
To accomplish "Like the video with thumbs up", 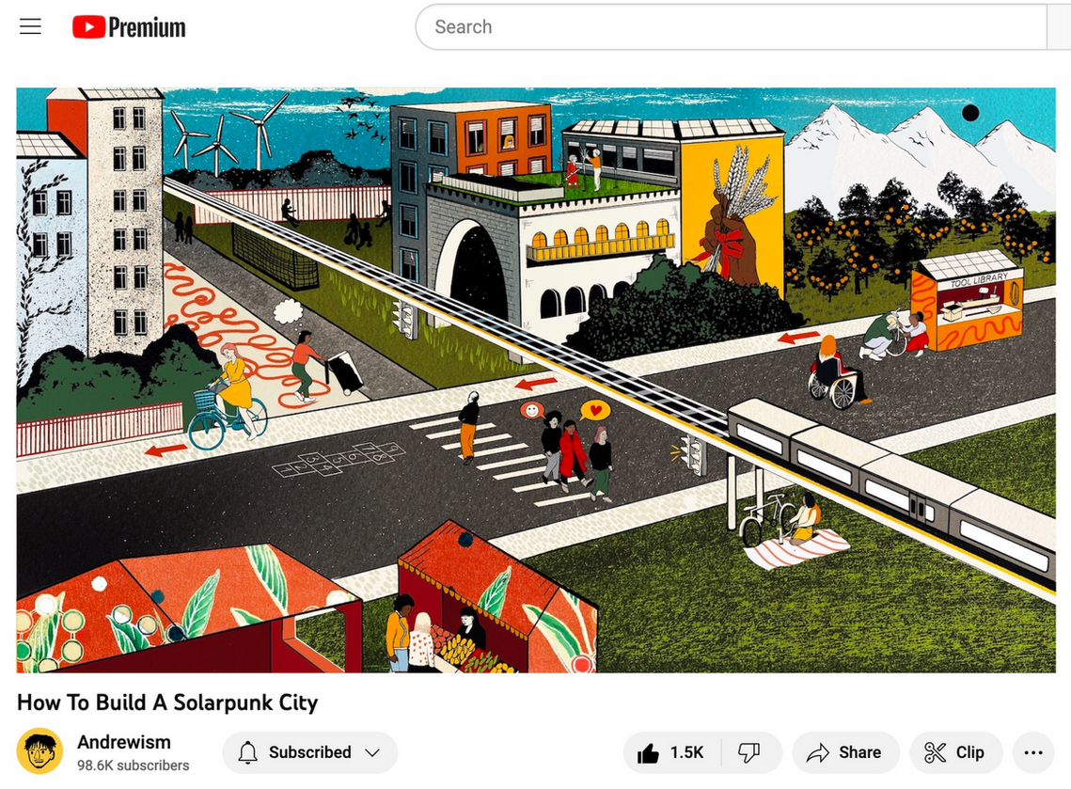I will (648, 753).
